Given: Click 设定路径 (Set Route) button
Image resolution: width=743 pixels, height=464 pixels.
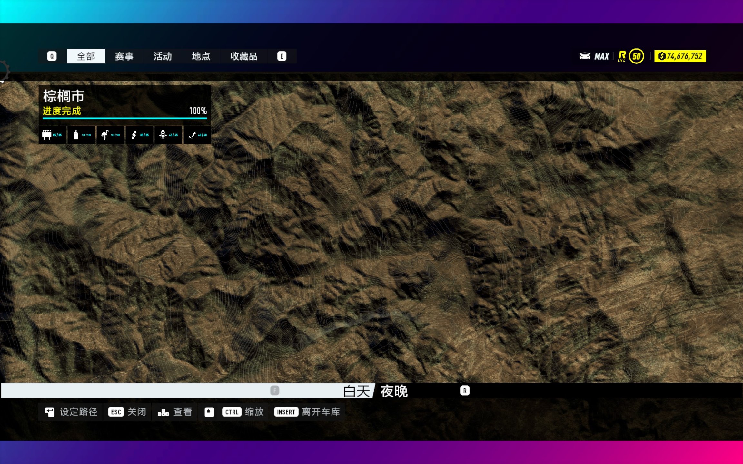Looking at the screenshot, I should pyautogui.click(x=71, y=412).
